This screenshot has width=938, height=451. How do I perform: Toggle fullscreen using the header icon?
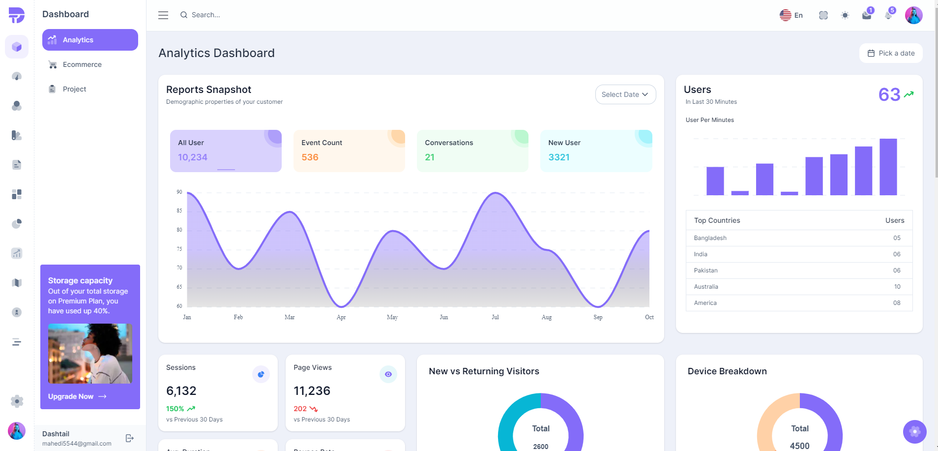[823, 15]
